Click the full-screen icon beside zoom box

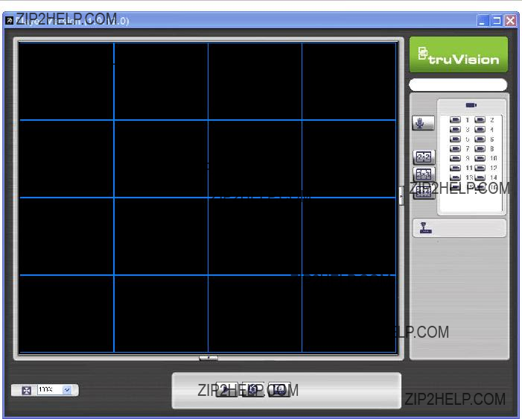[26, 390]
